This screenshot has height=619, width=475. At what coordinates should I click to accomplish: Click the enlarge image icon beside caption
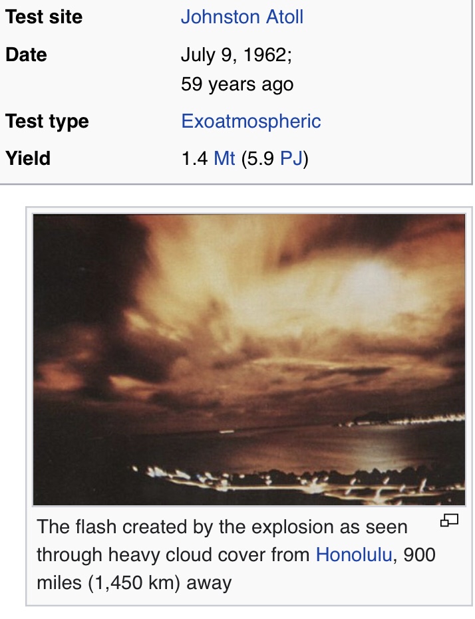[450, 521]
